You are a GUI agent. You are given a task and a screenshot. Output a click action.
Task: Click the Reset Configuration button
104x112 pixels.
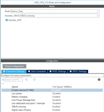(14, 66)
